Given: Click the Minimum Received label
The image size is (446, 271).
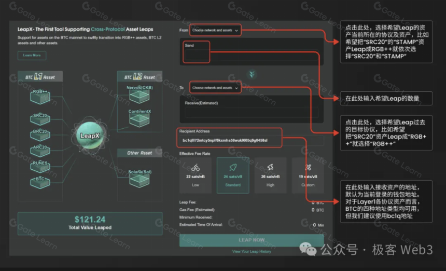Looking at the screenshot, I should coord(196,217).
